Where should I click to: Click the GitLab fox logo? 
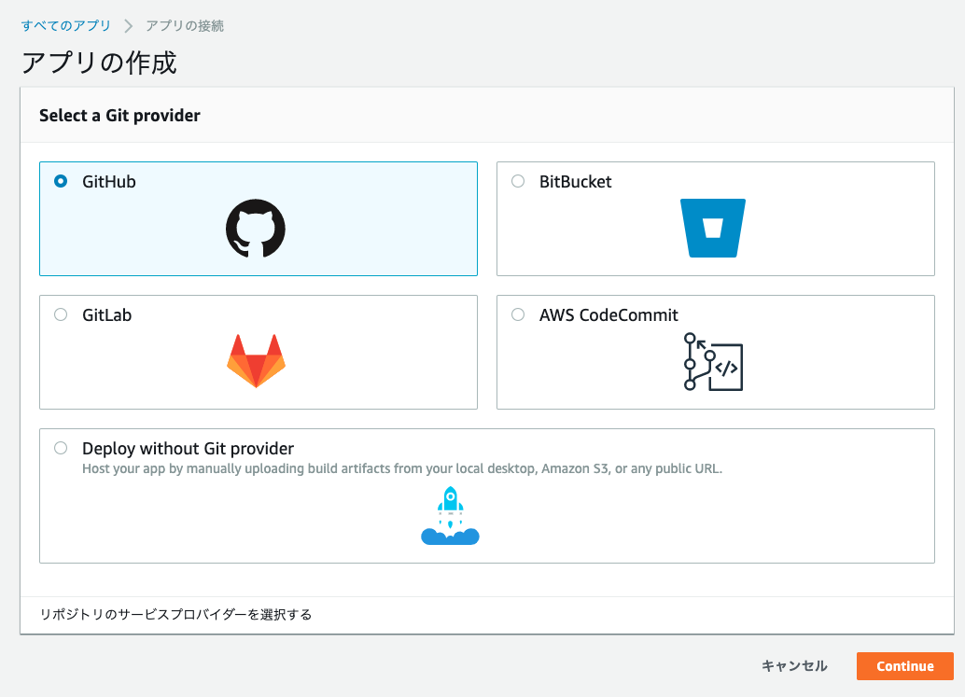[x=256, y=361]
